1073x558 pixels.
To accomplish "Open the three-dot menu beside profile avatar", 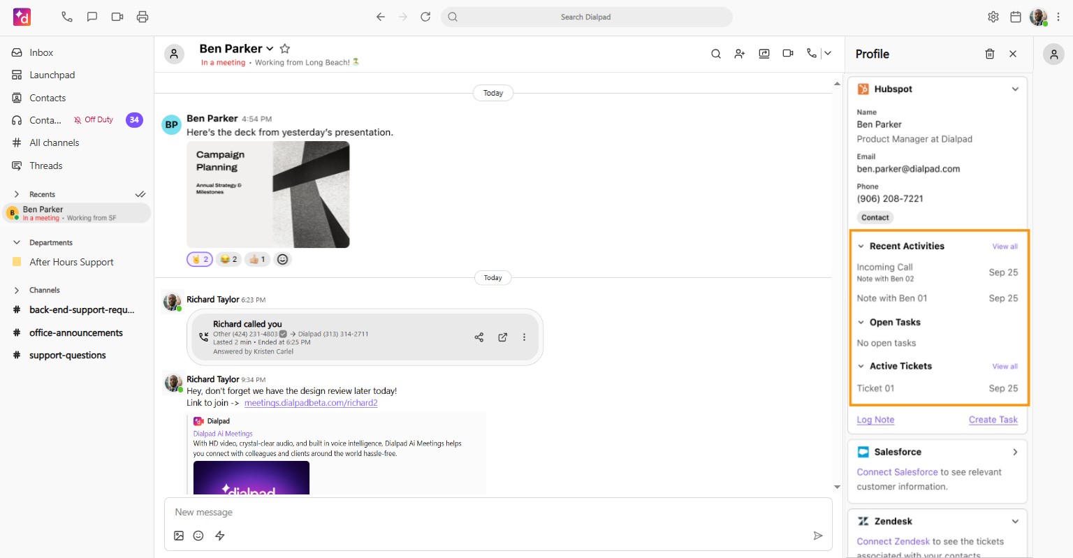I will click(x=1058, y=17).
